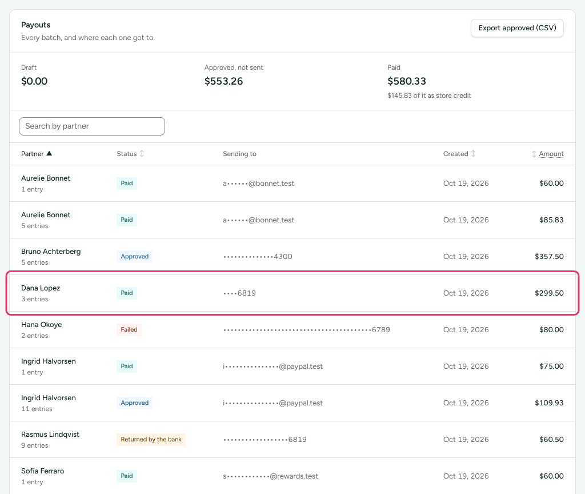585x494 pixels.
Task: Select the Rasmus Lindqvist partner name
Action: (x=50, y=435)
